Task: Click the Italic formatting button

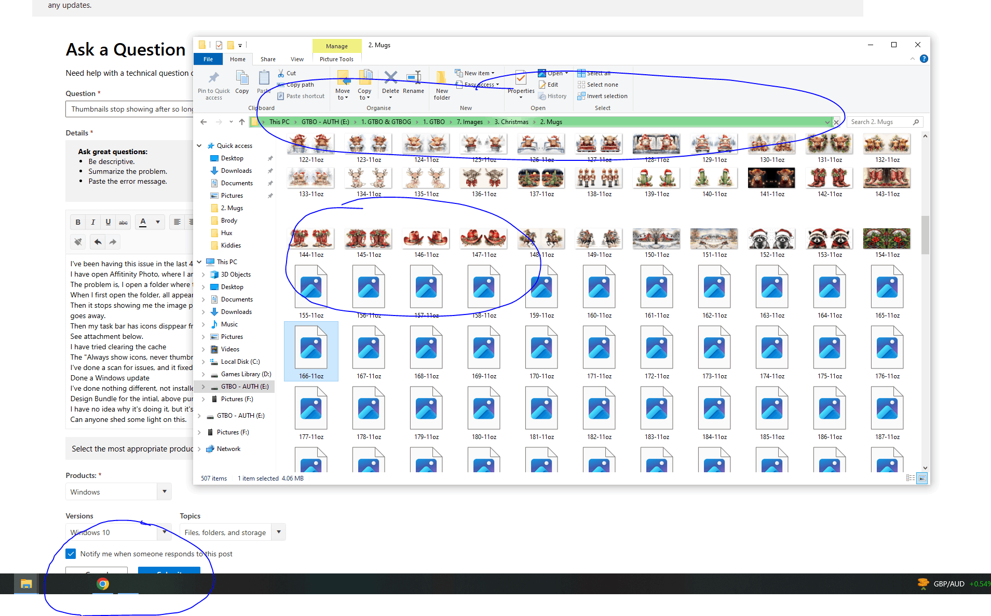Action: (93, 222)
